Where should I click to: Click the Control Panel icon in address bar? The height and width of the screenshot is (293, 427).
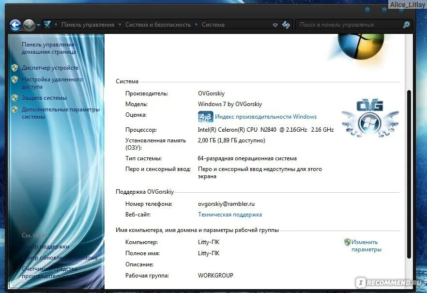pyautogui.click(x=47, y=25)
